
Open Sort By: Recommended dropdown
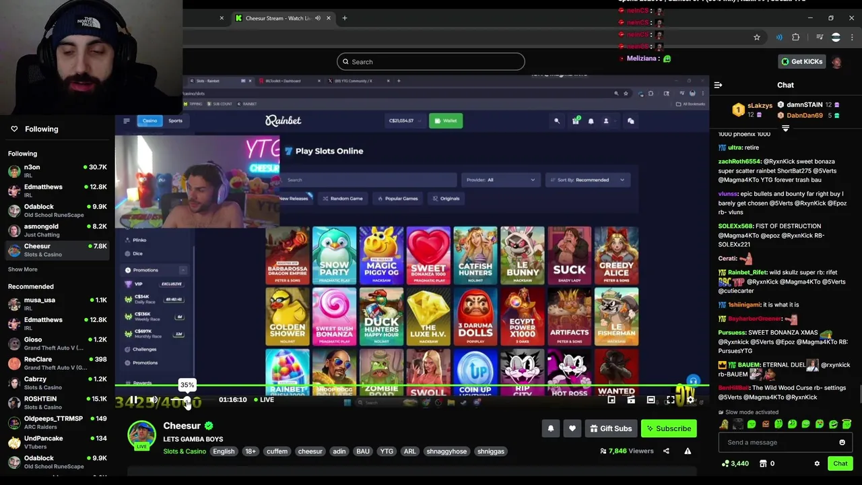click(x=587, y=180)
